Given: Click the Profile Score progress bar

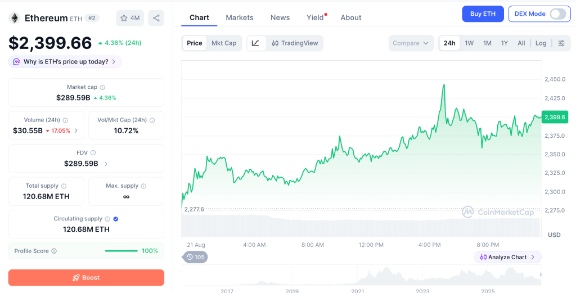Looking at the screenshot, I should tap(121, 251).
